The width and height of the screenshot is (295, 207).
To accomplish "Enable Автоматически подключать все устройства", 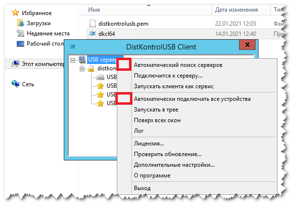I will point(192,98).
